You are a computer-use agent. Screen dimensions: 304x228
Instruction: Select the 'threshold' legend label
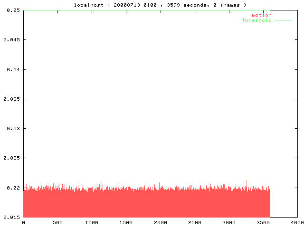[256, 20]
